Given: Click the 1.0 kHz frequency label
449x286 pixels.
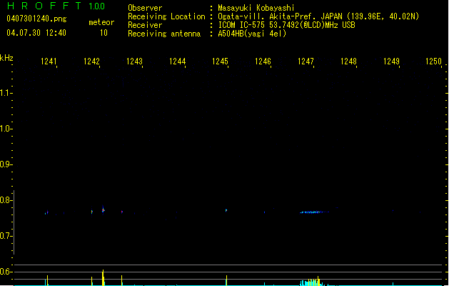Looking at the screenshot, I should point(6,129).
